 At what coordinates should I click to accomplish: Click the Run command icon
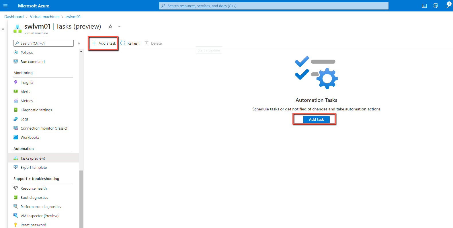point(16,62)
